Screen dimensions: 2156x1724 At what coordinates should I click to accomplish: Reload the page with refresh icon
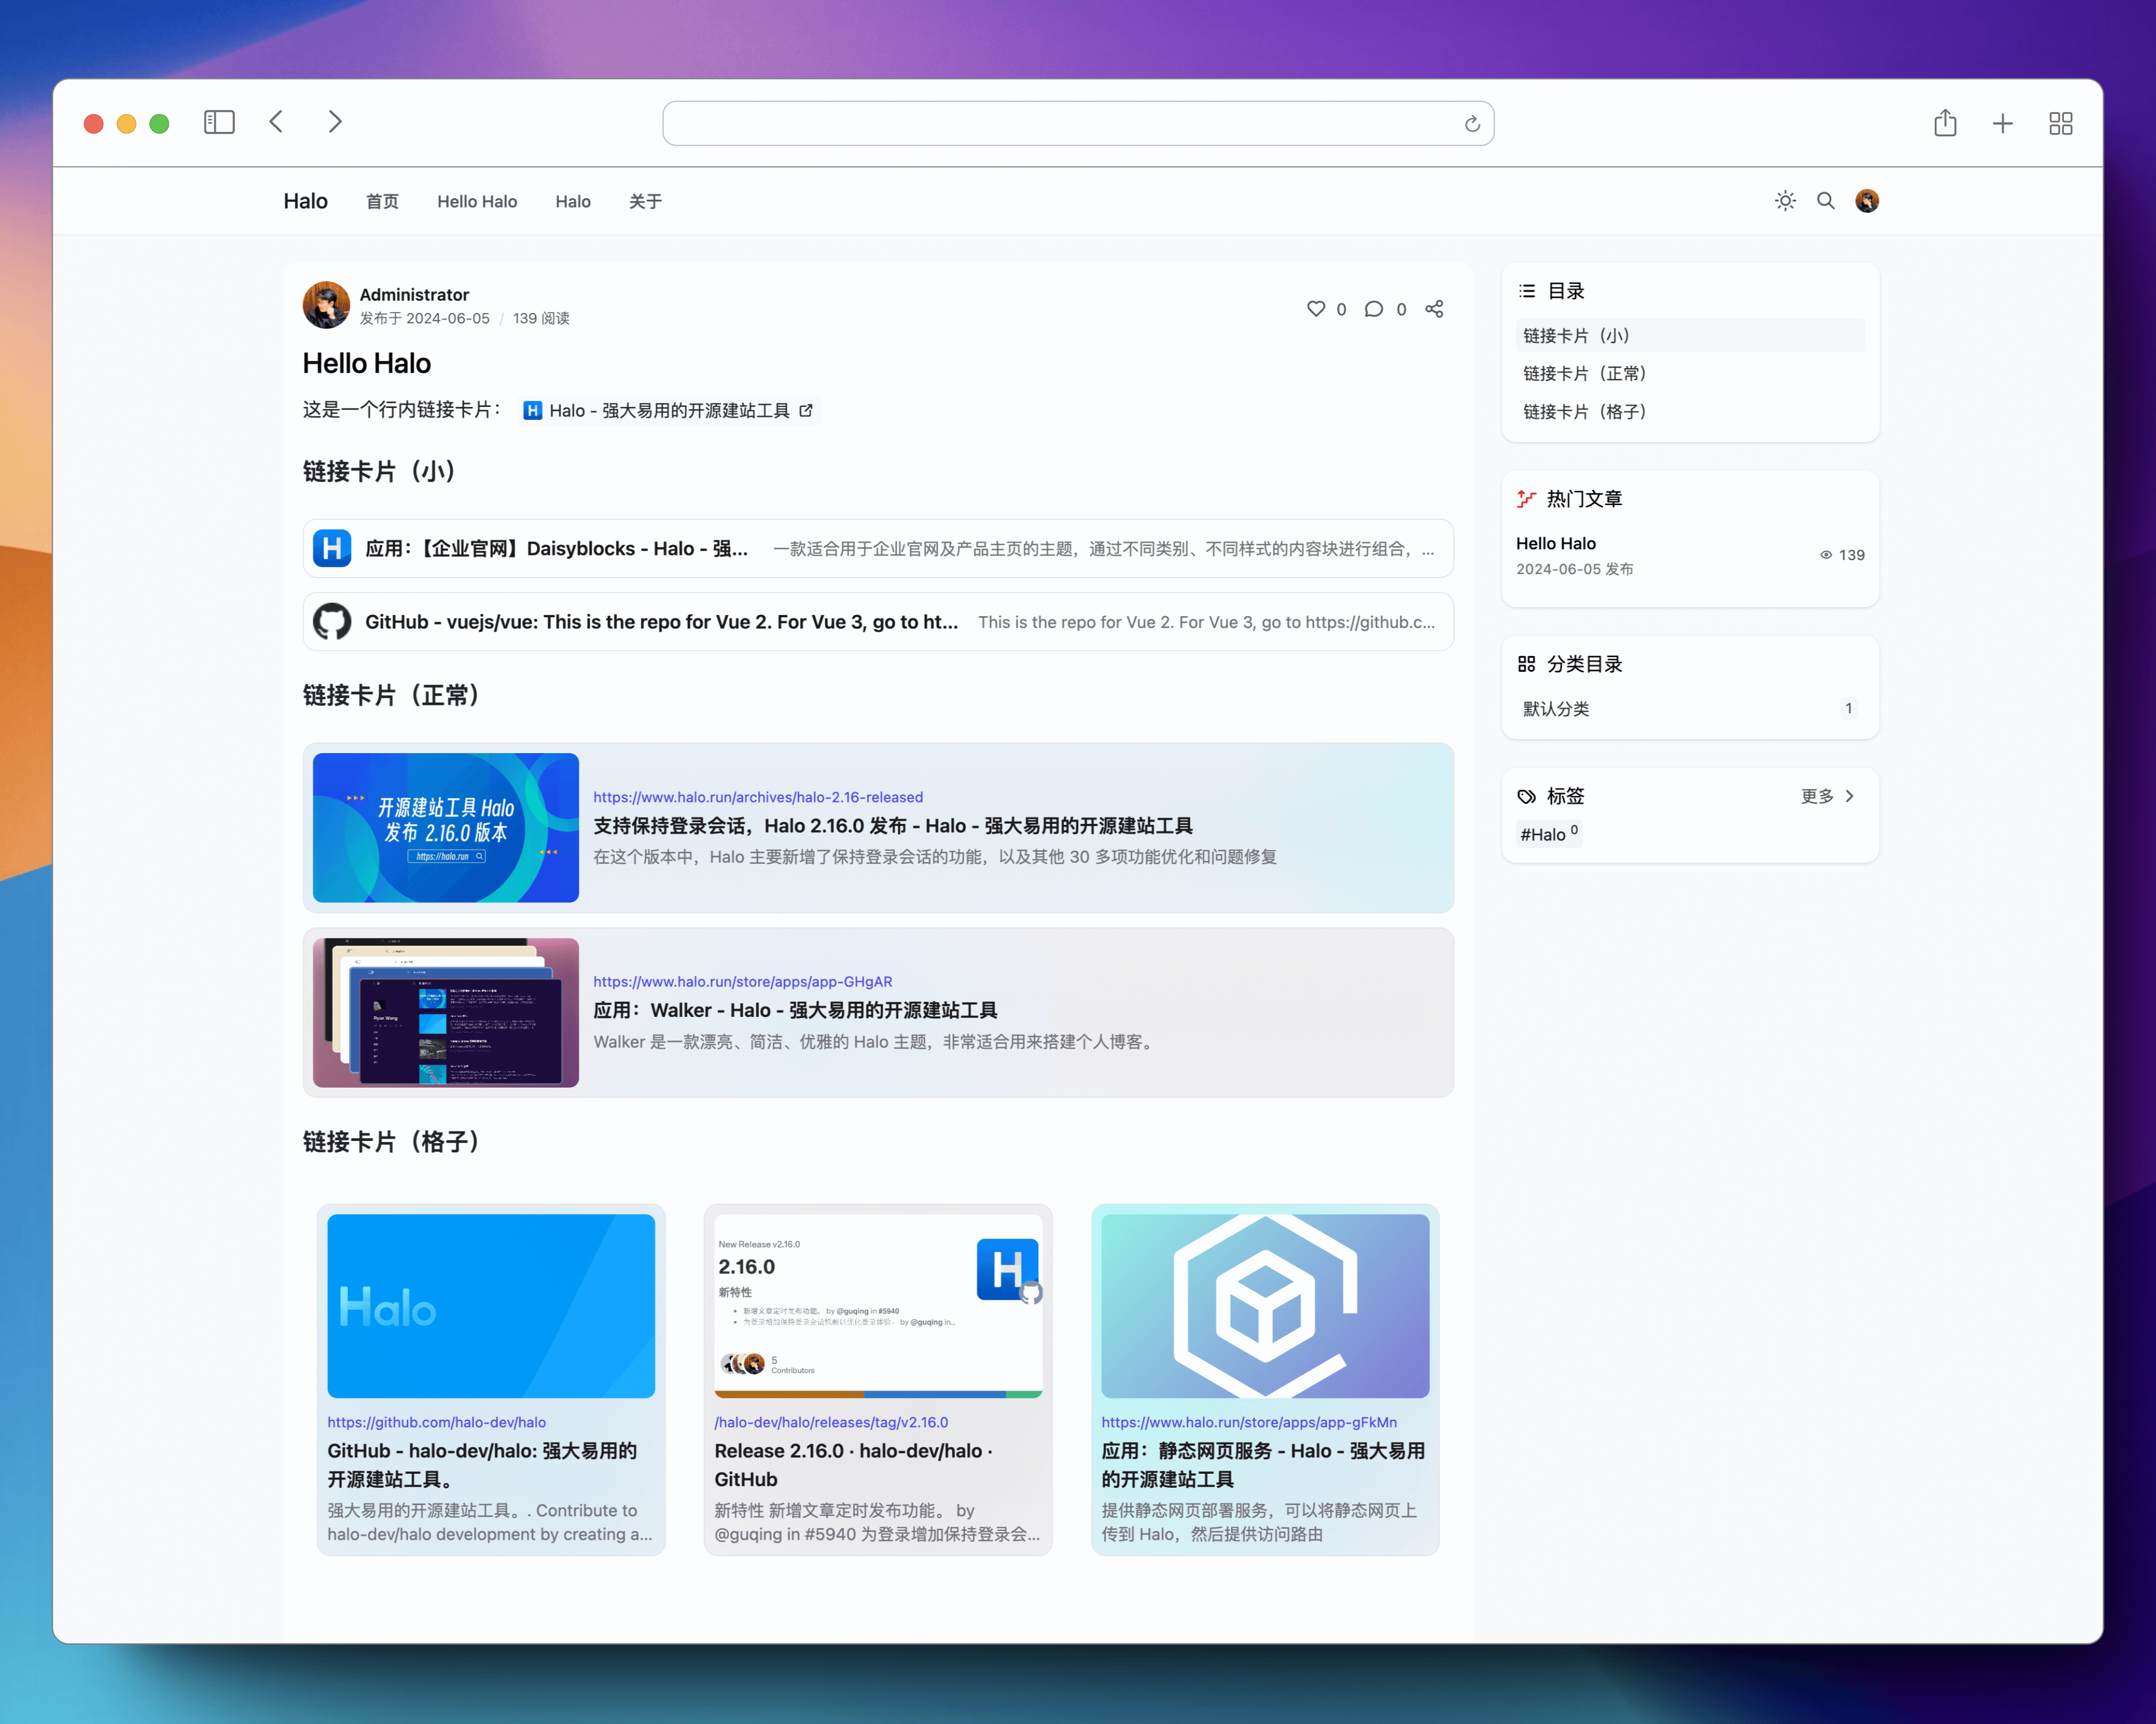pyautogui.click(x=1472, y=124)
